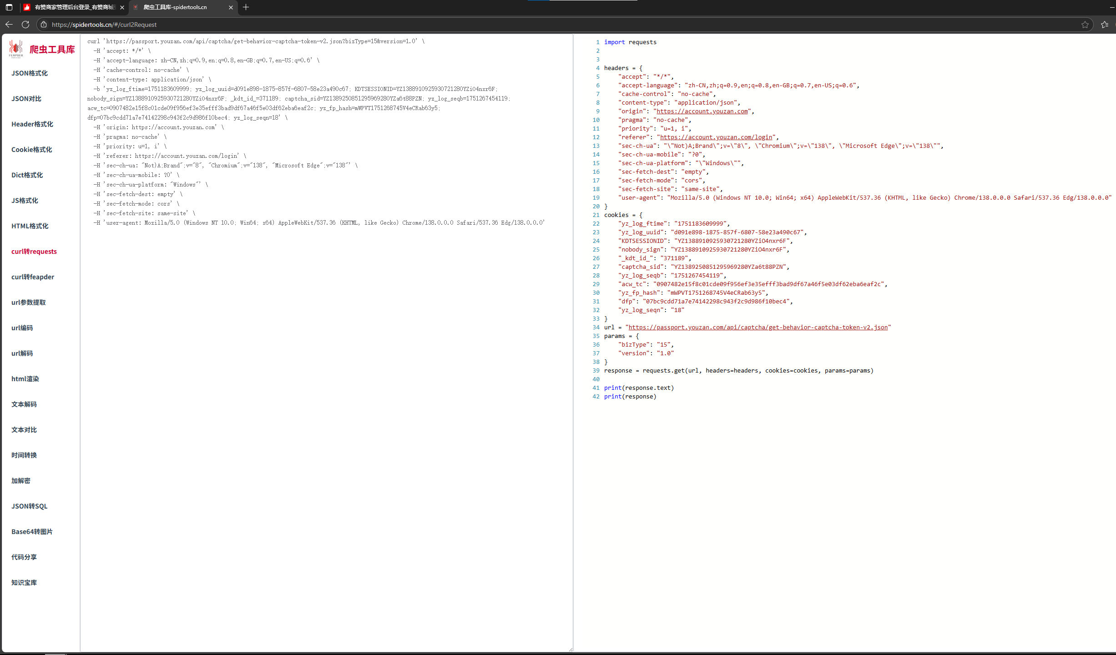The height and width of the screenshot is (655, 1116).
Task: Refresh the spidertools.cn page
Action: [x=25, y=25]
